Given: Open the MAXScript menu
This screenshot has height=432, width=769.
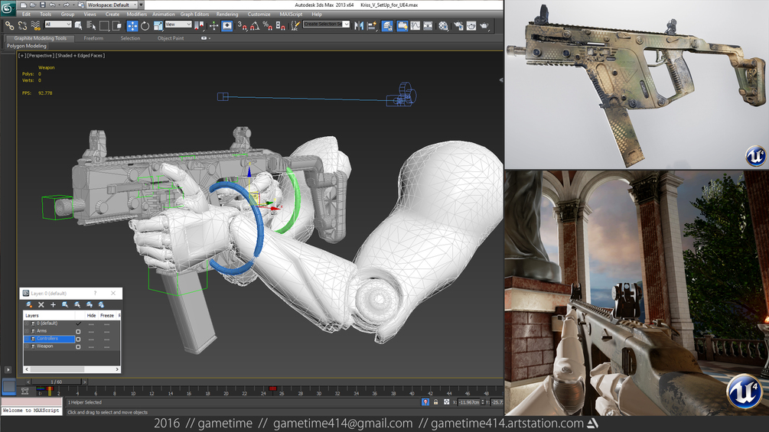Looking at the screenshot, I should point(291,15).
